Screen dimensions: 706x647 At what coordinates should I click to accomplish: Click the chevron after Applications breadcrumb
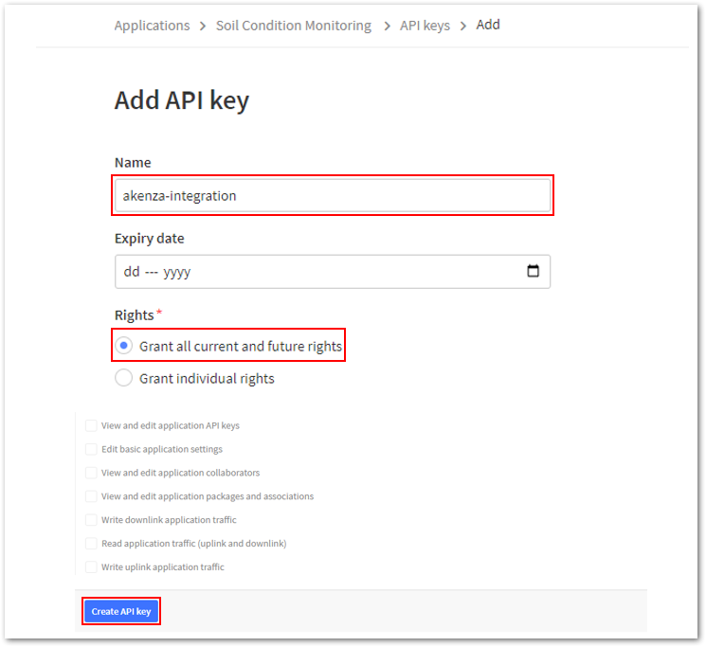(x=203, y=27)
